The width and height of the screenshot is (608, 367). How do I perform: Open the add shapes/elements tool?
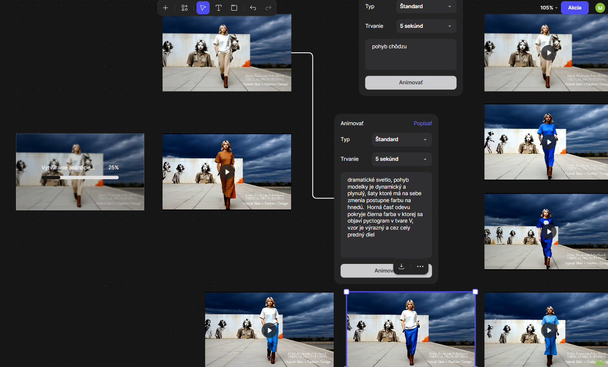(x=185, y=8)
